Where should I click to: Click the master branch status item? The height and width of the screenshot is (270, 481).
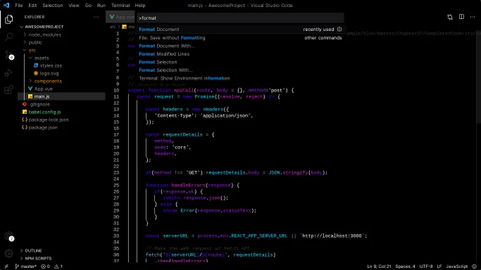click(x=25, y=266)
